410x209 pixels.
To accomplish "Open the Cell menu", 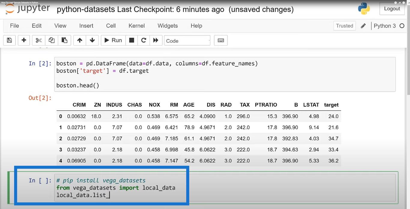I will [x=111, y=26].
